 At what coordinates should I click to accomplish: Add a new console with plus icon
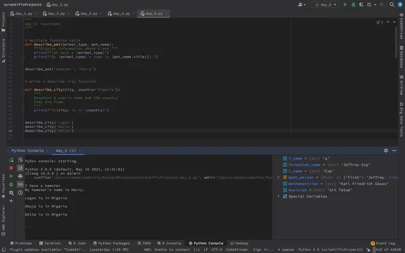pos(11,201)
